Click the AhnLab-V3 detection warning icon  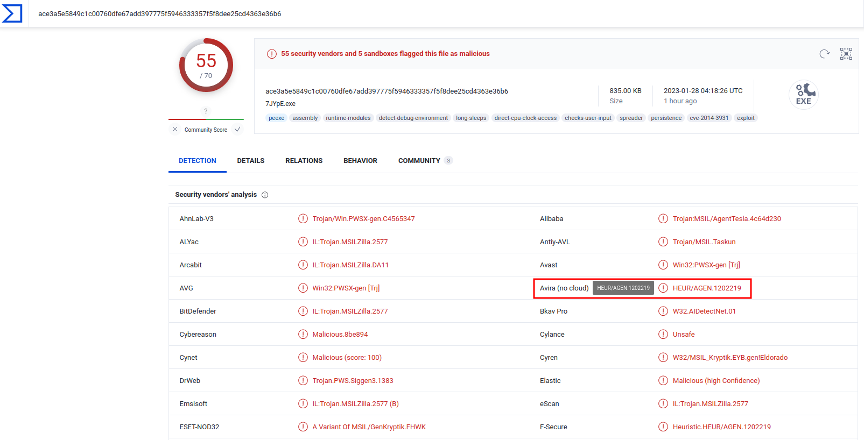coord(303,218)
